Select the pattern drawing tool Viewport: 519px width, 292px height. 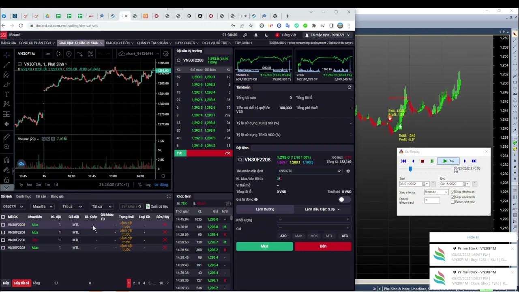tap(6, 104)
